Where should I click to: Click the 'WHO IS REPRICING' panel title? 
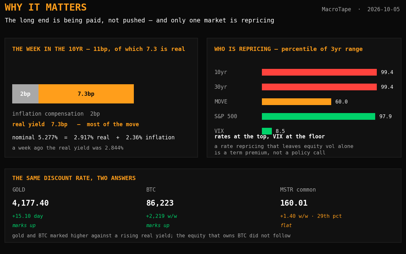[x=289, y=49]
